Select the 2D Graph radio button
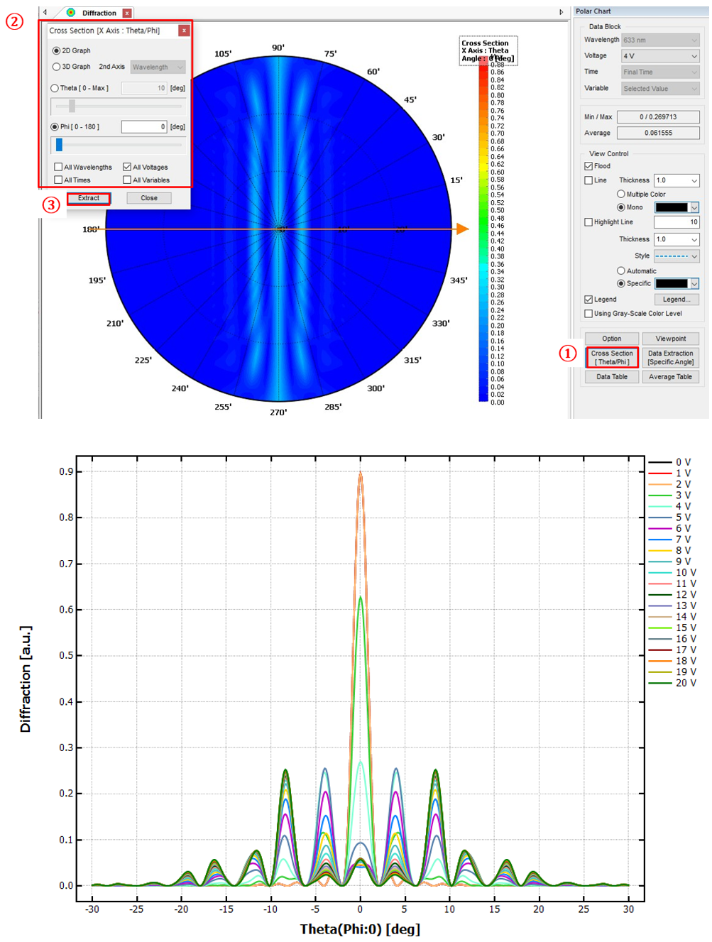Image resolution: width=712 pixels, height=942 pixels. coord(57,51)
